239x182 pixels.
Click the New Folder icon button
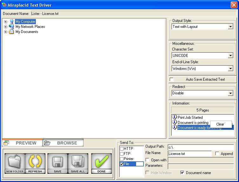point(15,164)
